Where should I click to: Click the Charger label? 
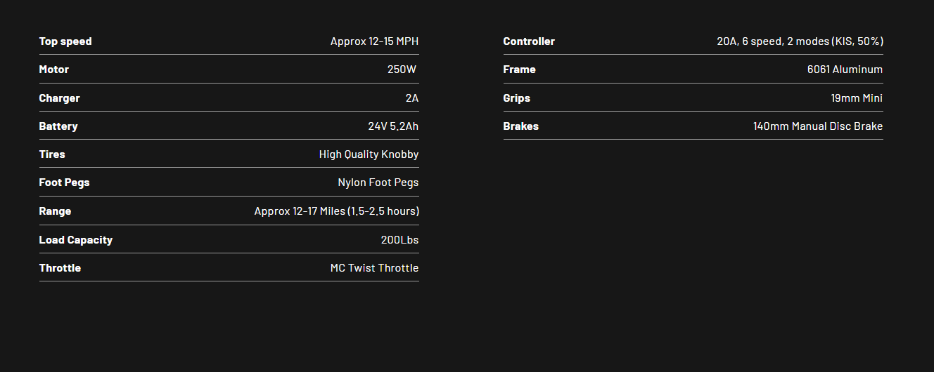point(60,98)
